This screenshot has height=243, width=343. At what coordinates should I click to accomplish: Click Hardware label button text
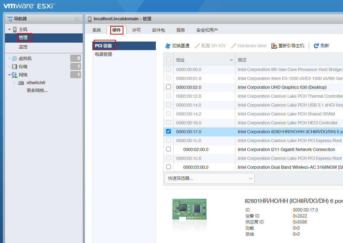tap(252, 46)
